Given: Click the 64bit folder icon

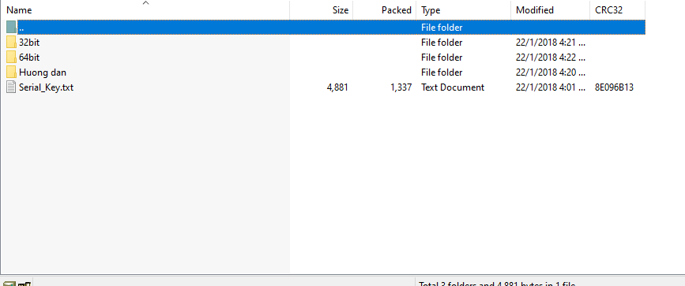Looking at the screenshot, I should click(x=11, y=57).
